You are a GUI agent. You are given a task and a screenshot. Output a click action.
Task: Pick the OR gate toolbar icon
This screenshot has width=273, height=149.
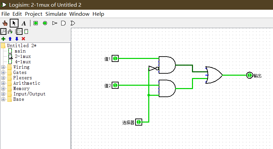(73, 23)
